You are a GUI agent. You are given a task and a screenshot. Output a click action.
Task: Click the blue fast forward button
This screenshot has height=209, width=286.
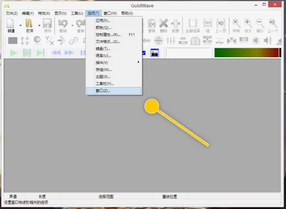pos(69,53)
